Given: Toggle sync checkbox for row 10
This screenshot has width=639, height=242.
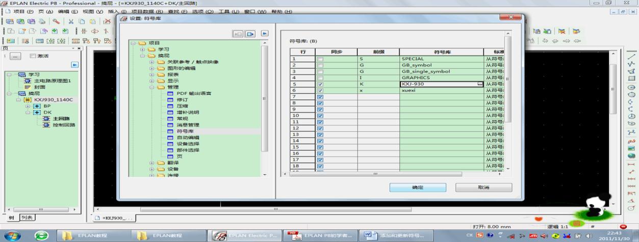Looking at the screenshot, I should [320, 115].
